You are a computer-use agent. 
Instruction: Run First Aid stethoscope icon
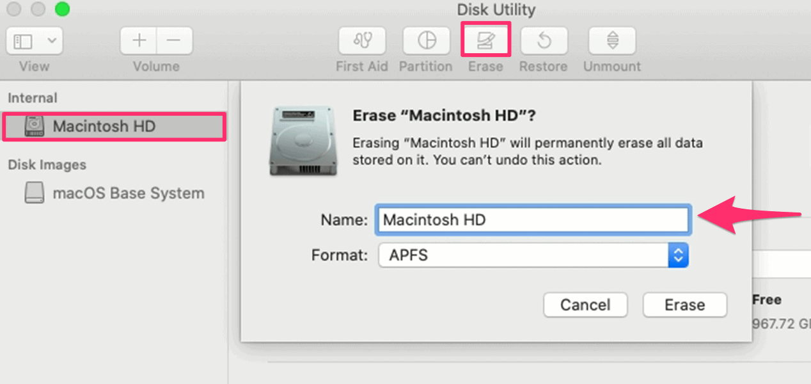[362, 41]
